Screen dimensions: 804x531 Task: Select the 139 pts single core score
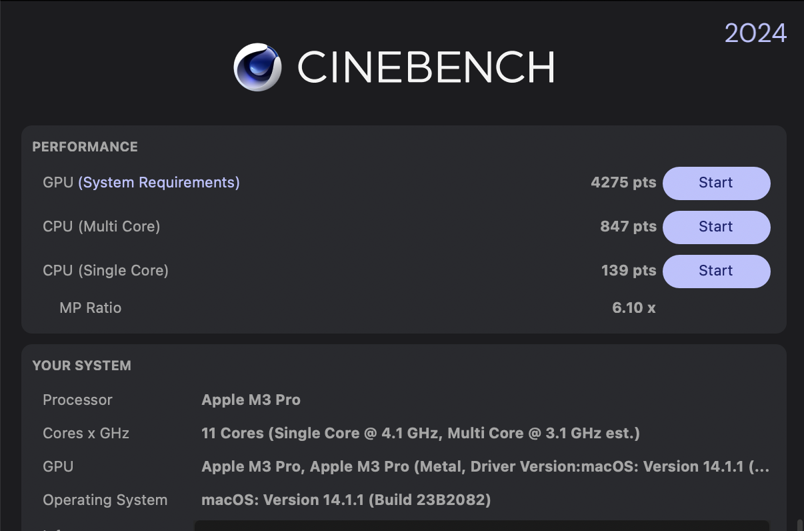coord(628,271)
